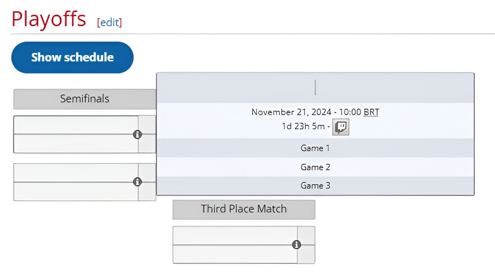Expand the Semifinals section header
This screenshot has width=495, height=274.
85,99
